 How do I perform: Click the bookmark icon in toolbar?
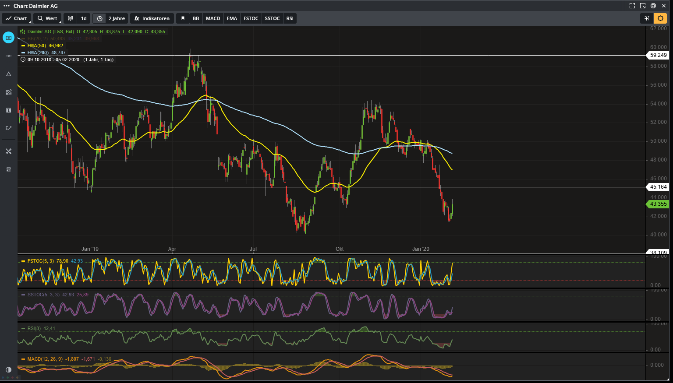tap(183, 18)
